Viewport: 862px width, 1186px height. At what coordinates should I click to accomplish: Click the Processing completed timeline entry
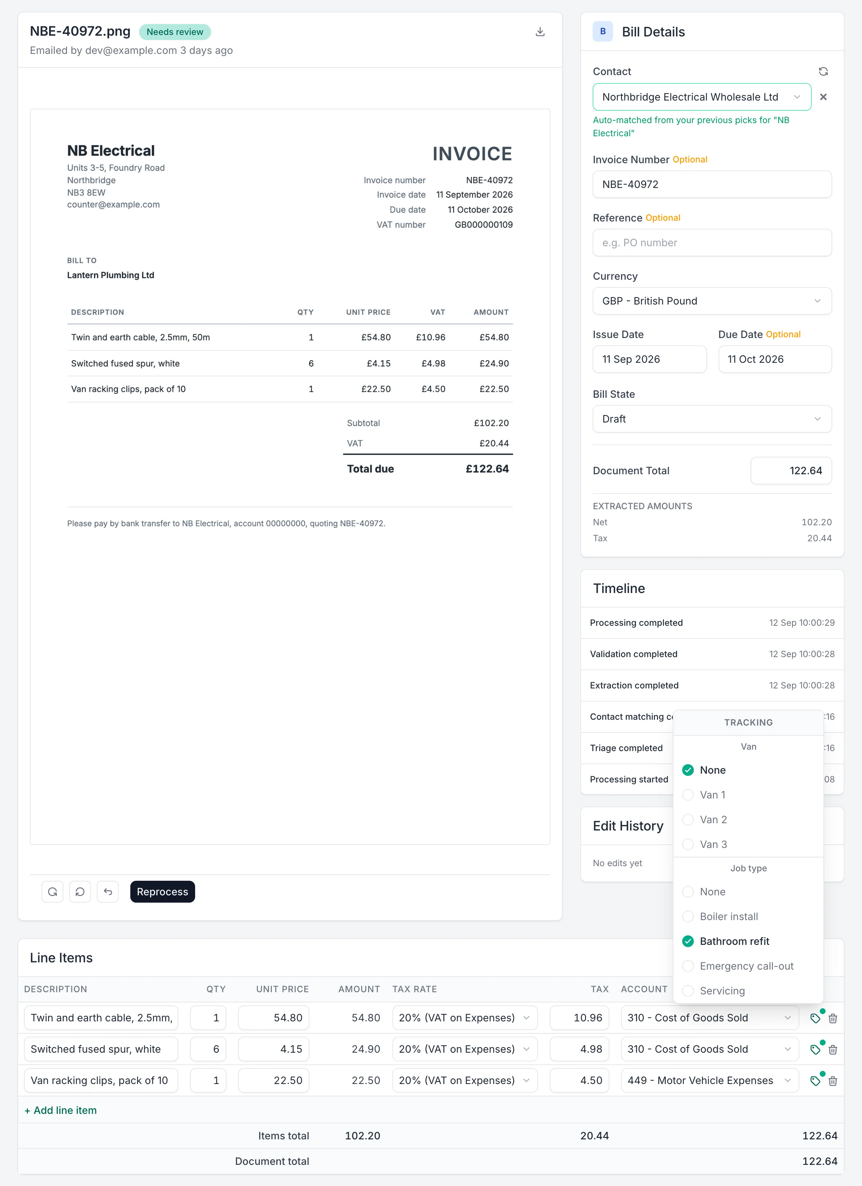click(x=712, y=623)
